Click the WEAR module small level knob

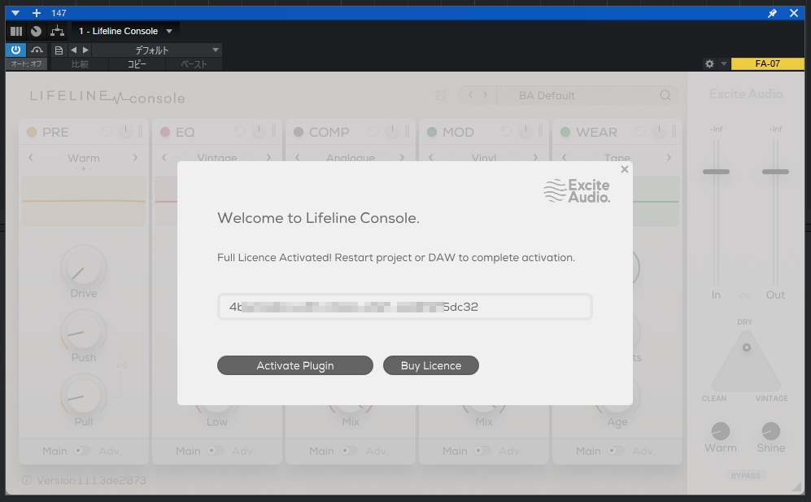coord(659,132)
